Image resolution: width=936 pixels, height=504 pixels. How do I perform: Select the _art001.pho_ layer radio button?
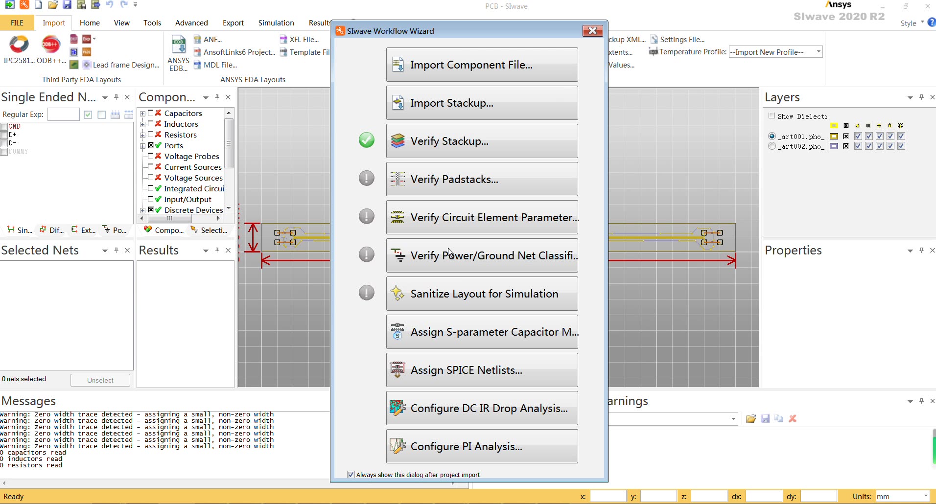click(x=772, y=136)
